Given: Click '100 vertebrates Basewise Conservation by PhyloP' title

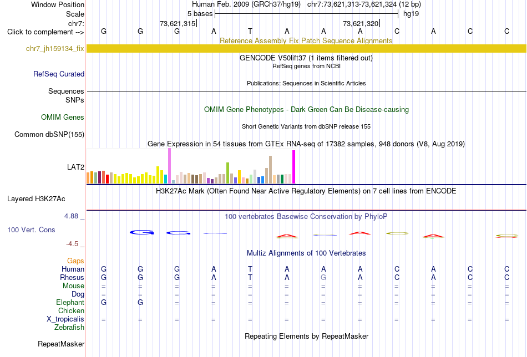Looking at the screenshot, I should coord(306,217).
